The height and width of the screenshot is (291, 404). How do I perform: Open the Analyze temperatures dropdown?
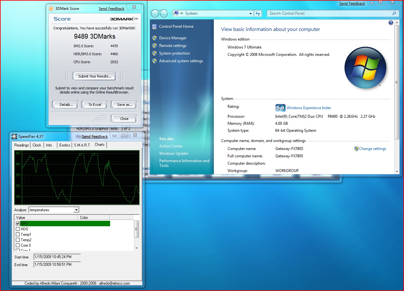pyautogui.click(x=76, y=210)
